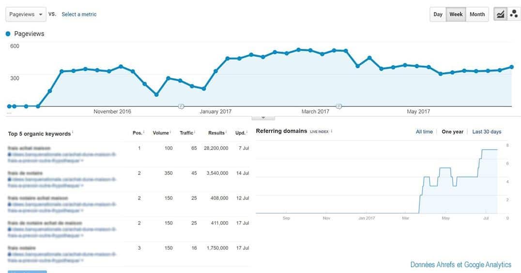Viewport: 521px width, 273px height.
Task: Select the One year referring domains range
Action: pyautogui.click(x=452, y=132)
